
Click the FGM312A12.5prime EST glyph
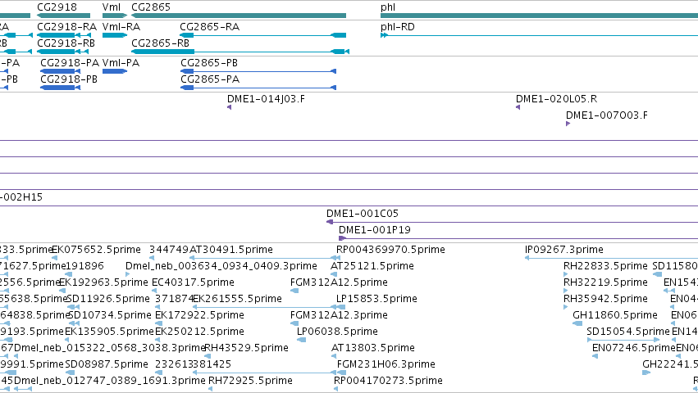coord(294,291)
